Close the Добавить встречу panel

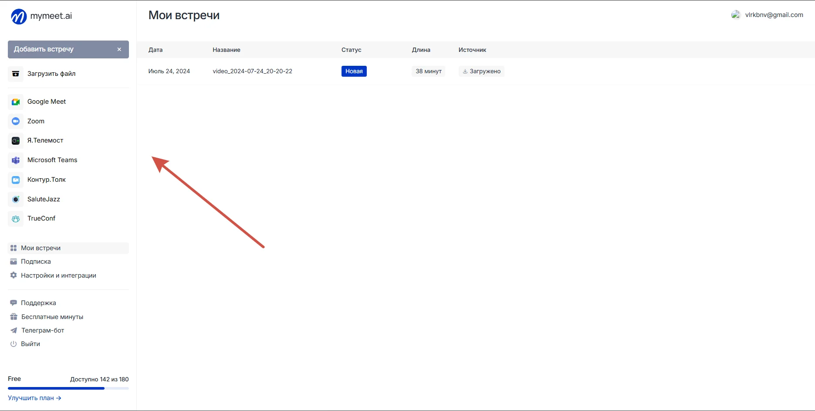[119, 49]
